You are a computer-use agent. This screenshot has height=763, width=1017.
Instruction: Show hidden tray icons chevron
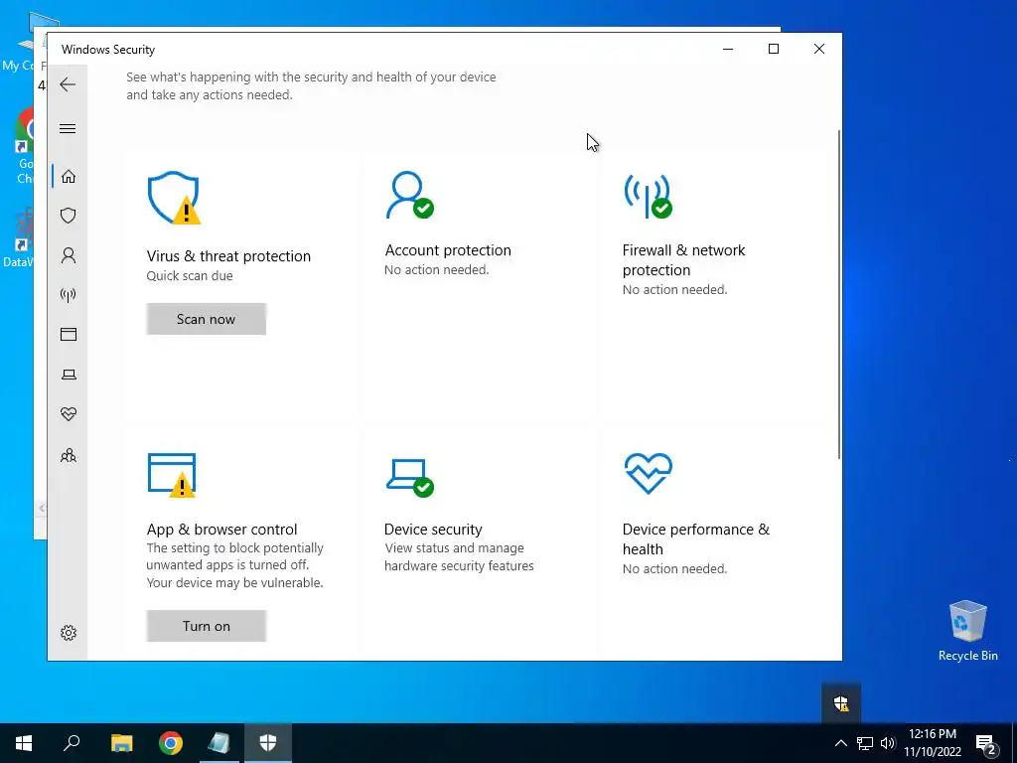pos(840,743)
